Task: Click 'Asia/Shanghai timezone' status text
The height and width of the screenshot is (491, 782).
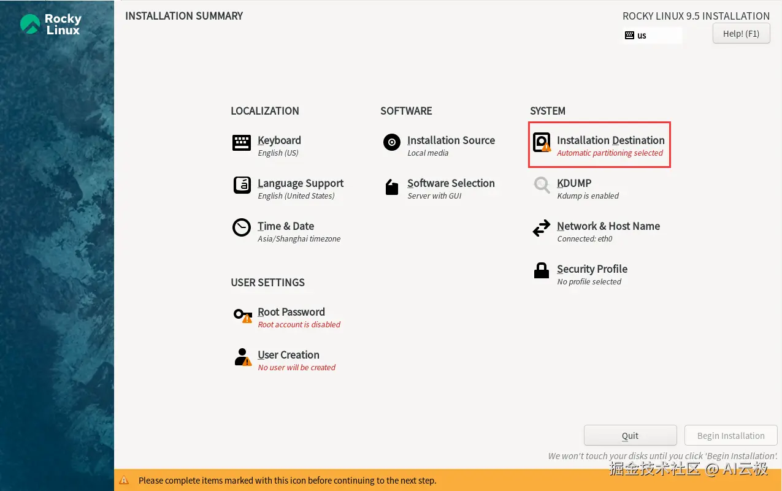Action: point(299,239)
